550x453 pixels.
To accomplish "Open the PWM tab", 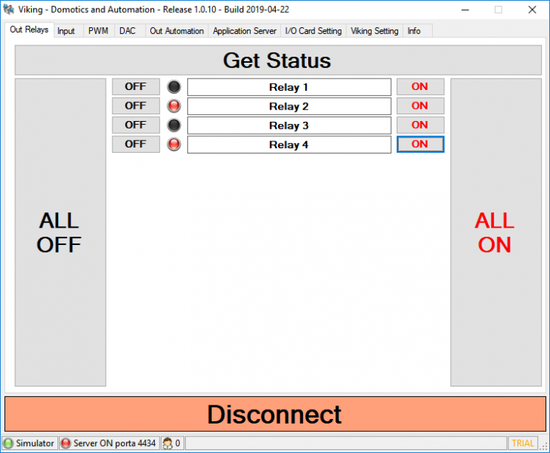I will pos(98,31).
